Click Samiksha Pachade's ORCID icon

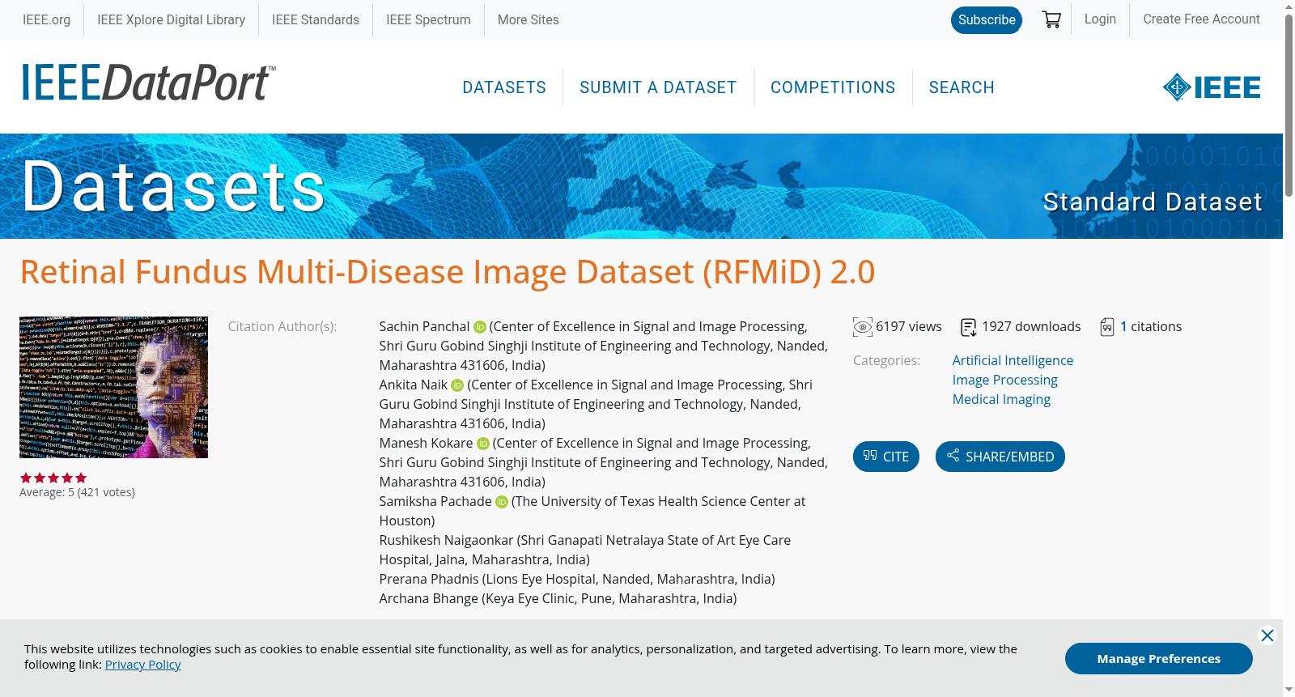point(502,502)
